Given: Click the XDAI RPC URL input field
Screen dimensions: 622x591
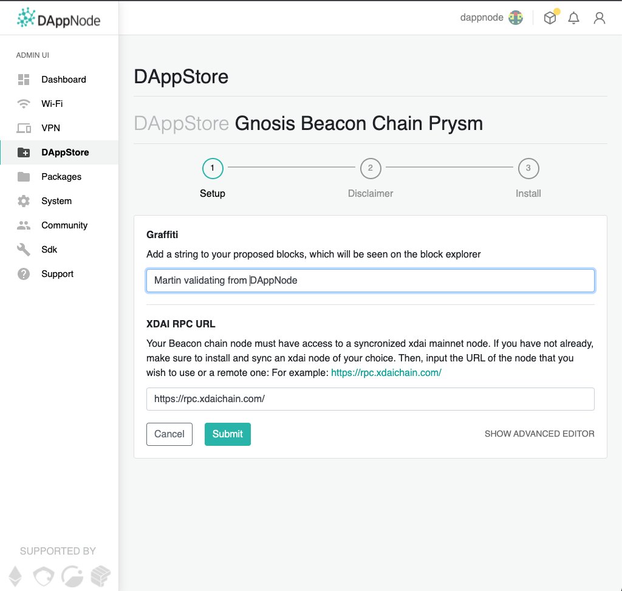Looking at the screenshot, I should pos(370,399).
